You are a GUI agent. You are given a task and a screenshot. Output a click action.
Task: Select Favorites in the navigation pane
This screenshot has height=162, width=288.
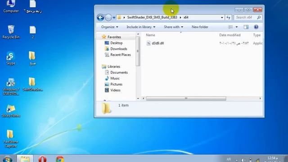coord(114,37)
